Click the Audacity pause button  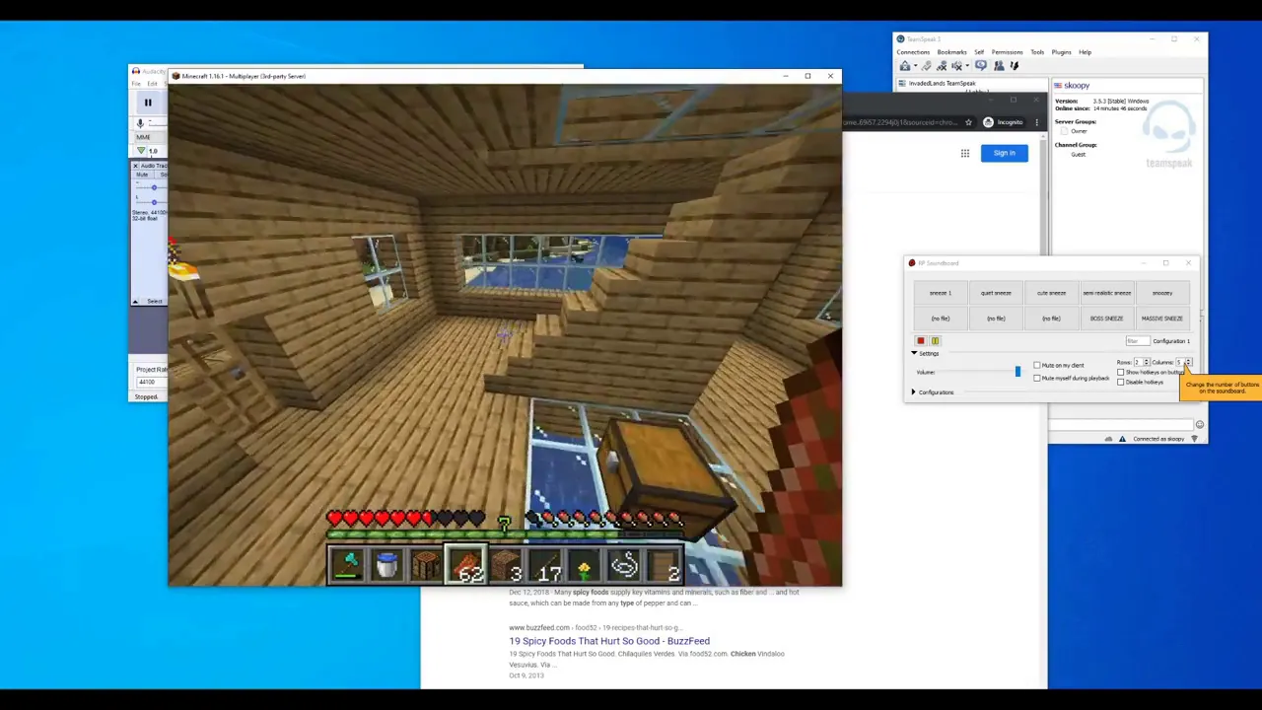148,103
